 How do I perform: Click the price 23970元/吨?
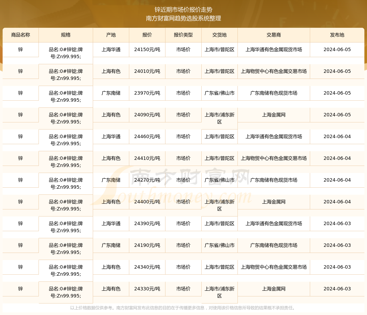[x=147, y=93]
